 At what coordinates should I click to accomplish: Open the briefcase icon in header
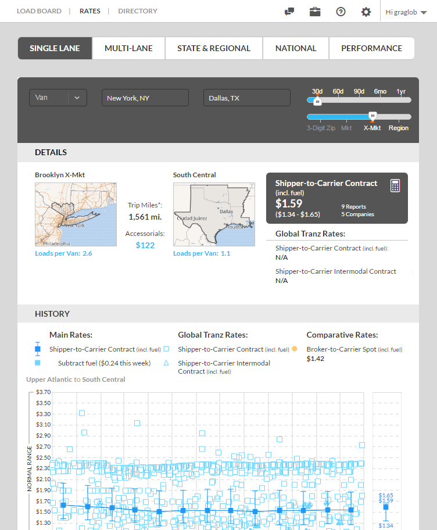[315, 12]
